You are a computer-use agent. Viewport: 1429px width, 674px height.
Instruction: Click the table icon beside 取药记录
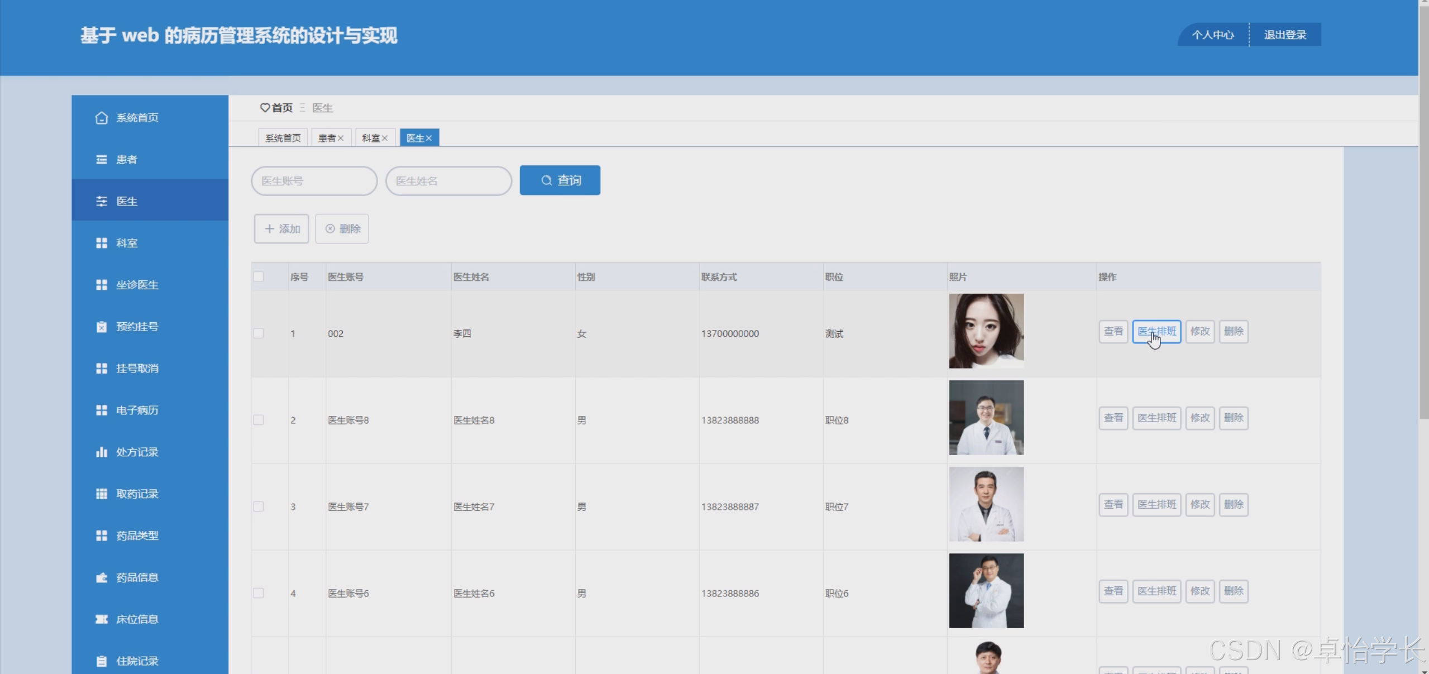(101, 494)
